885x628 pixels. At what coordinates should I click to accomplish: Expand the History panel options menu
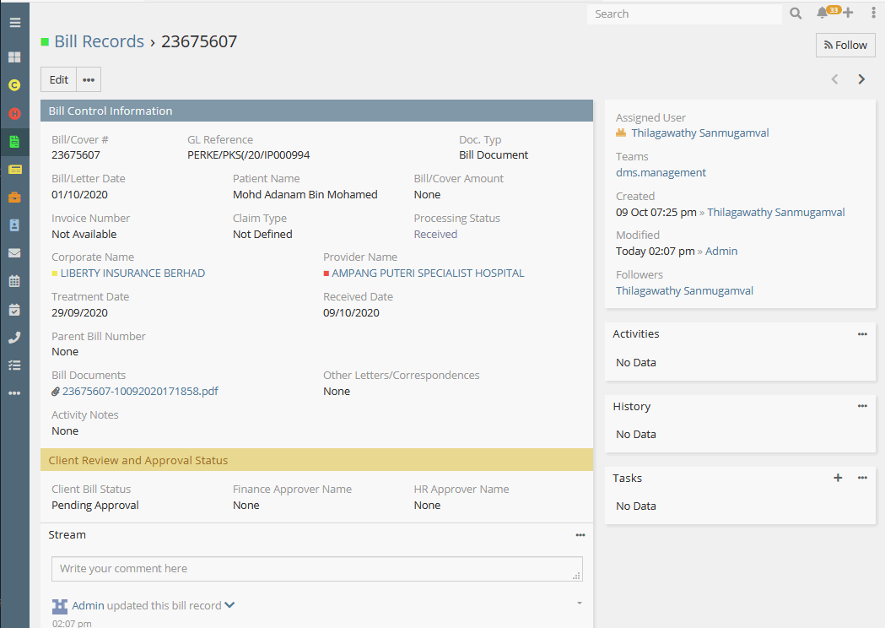pos(862,406)
